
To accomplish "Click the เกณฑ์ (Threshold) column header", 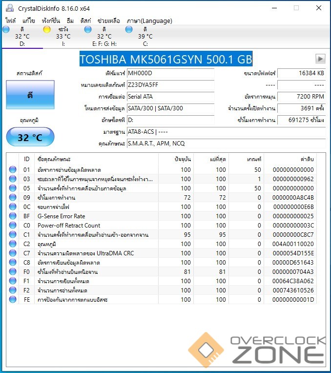I will (x=246, y=159).
